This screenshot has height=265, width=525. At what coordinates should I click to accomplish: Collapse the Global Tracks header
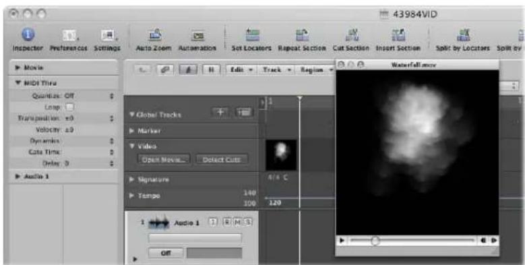[132, 115]
